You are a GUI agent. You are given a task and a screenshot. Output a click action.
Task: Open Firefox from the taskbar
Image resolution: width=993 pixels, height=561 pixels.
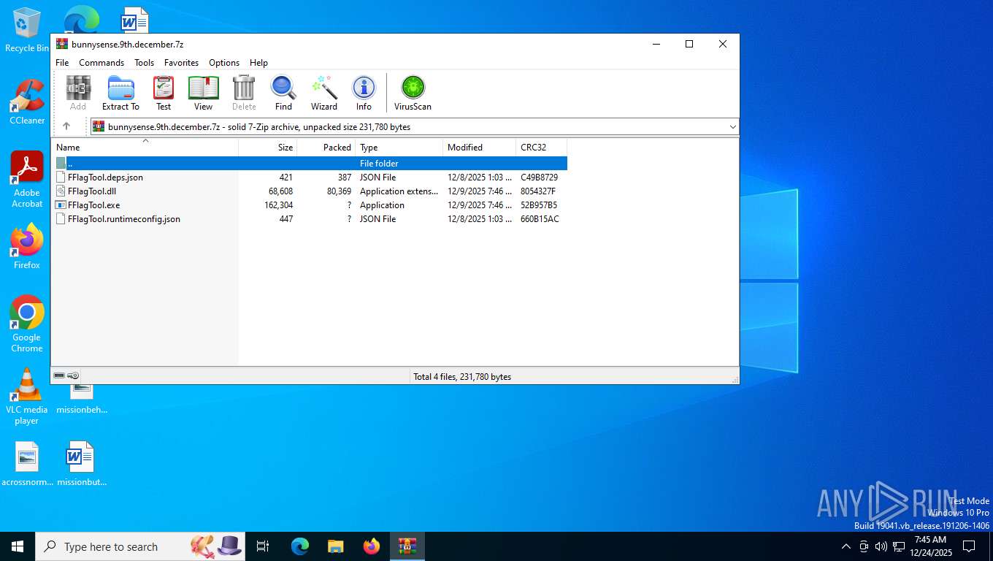(372, 546)
